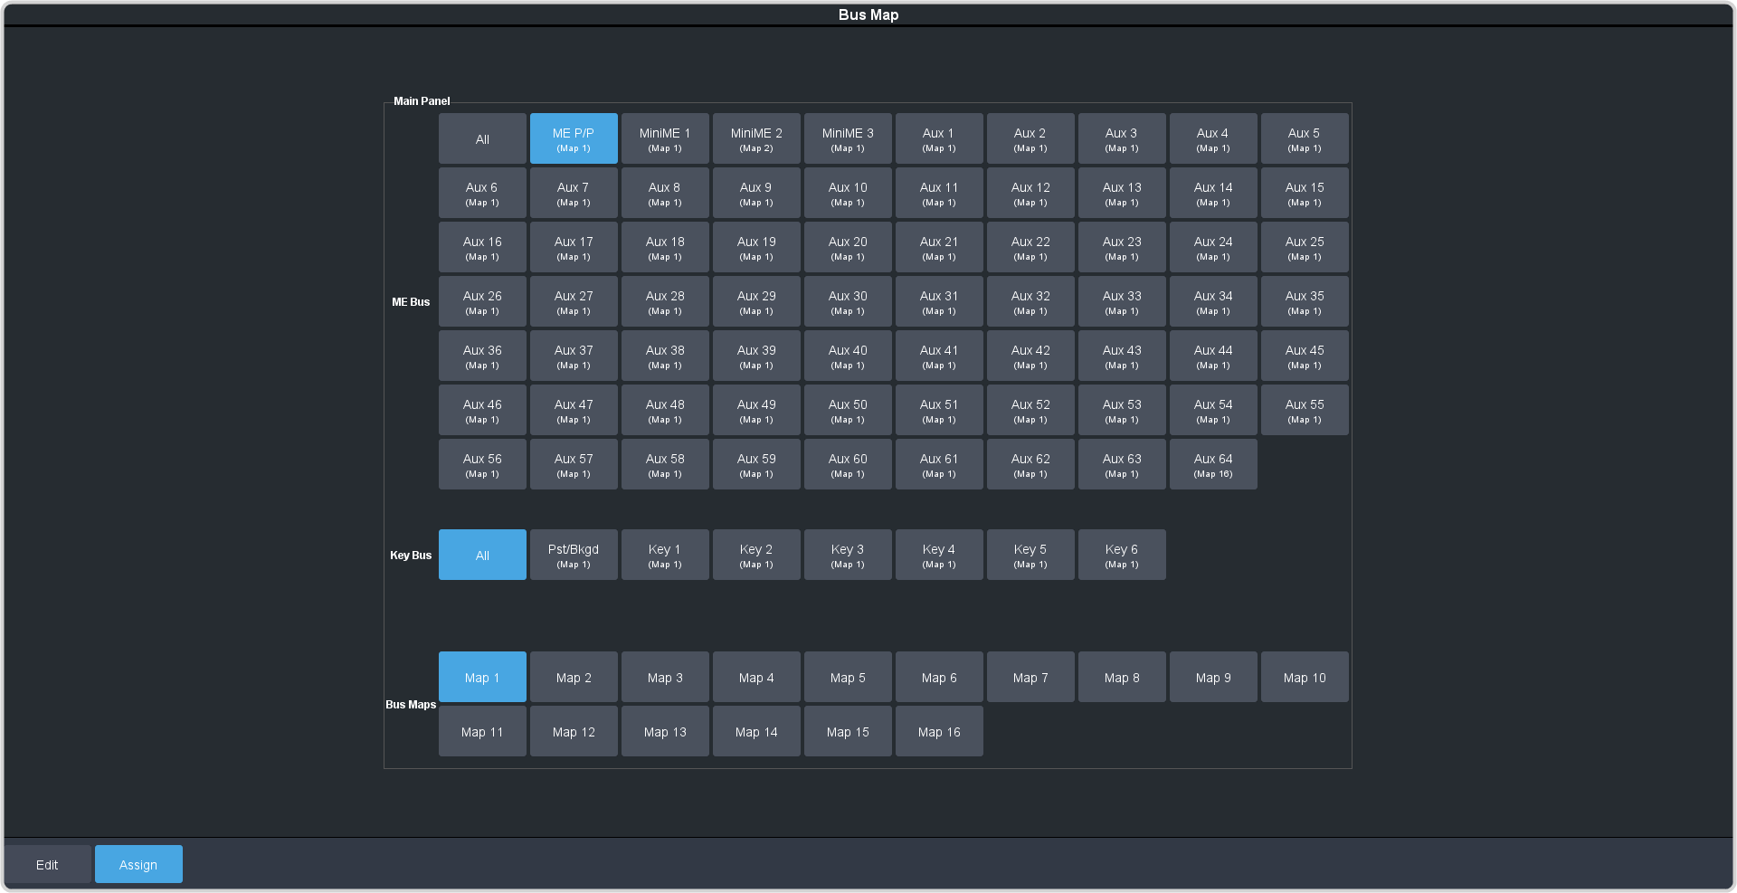Select Key 3 in Key Bus
The image size is (1737, 893).
click(x=848, y=555)
